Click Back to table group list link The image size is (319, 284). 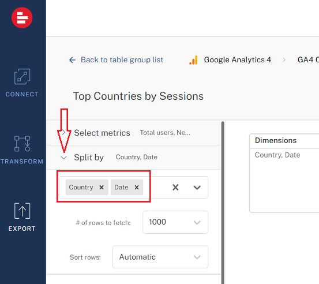[x=122, y=60]
